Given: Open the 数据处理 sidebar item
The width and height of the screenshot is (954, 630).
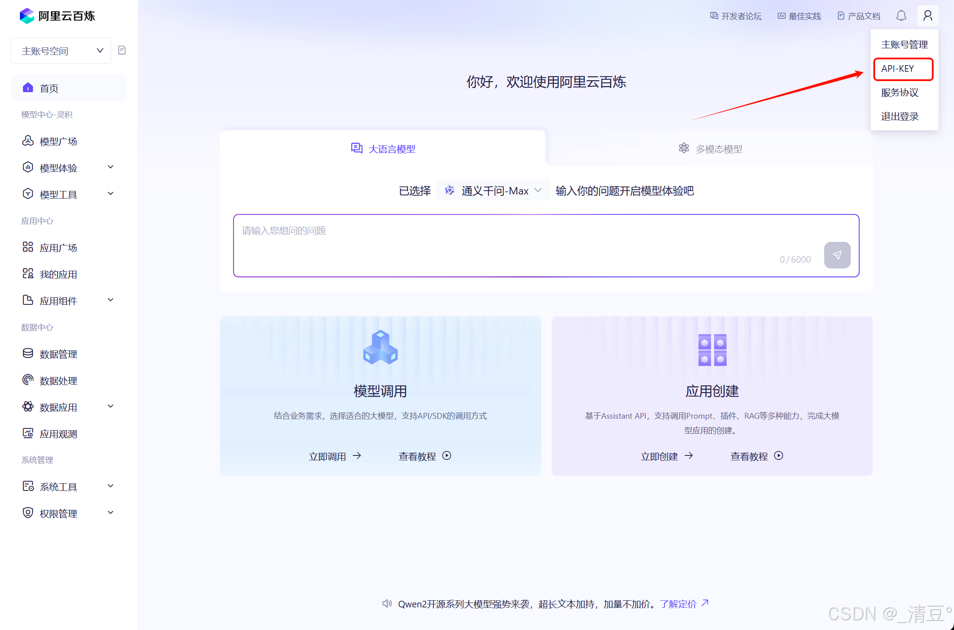Looking at the screenshot, I should point(69,380).
